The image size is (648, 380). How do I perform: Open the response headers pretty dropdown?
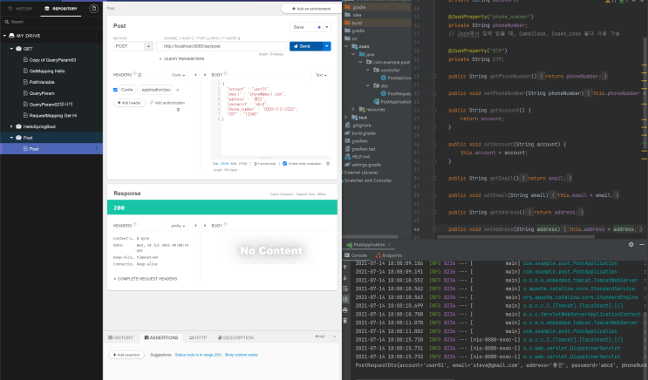(x=178, y=226)
